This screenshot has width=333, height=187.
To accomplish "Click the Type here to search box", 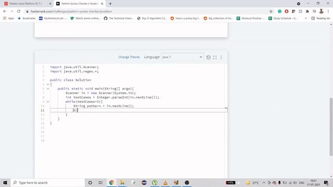I will (x=47, y=182).
